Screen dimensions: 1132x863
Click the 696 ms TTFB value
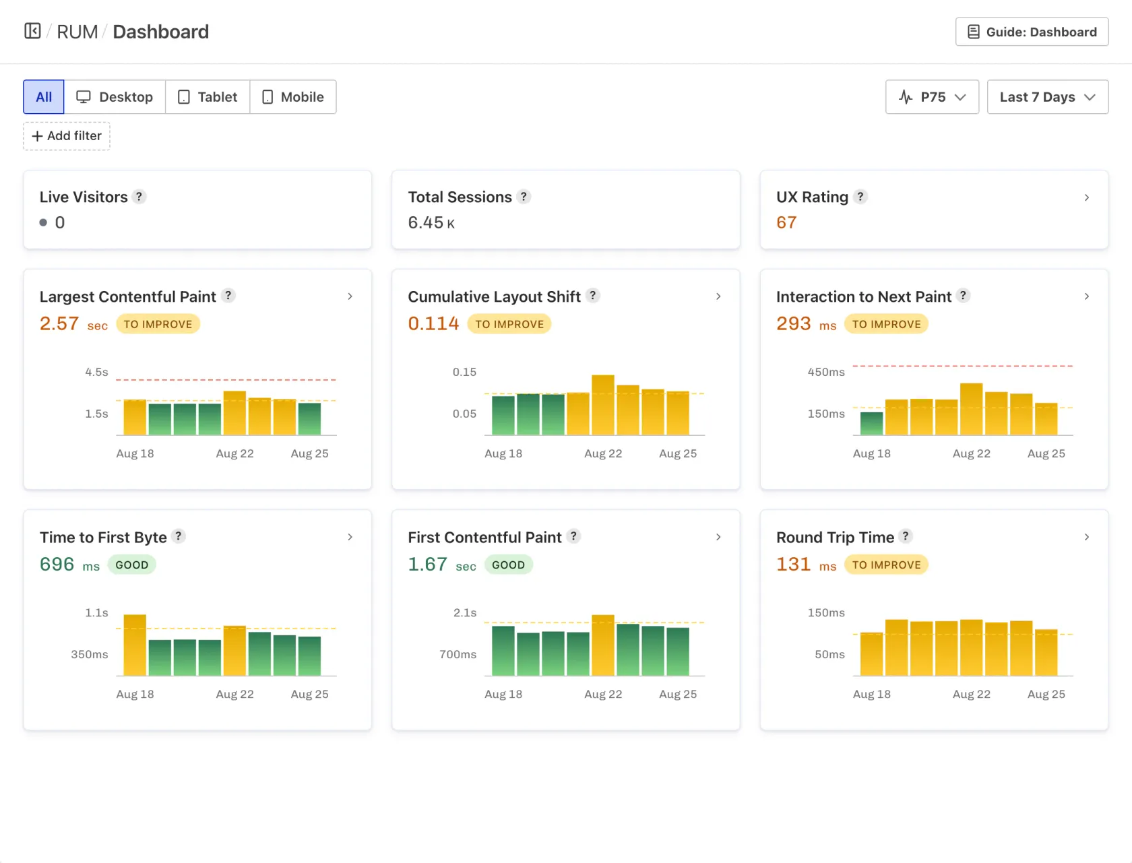point(69,565)
